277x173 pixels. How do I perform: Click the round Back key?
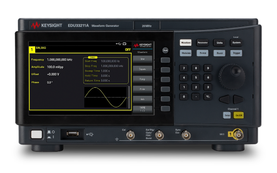165,50
